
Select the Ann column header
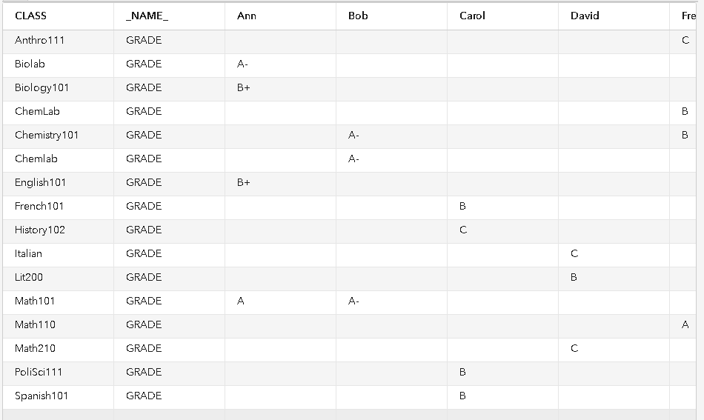point(247,16)
